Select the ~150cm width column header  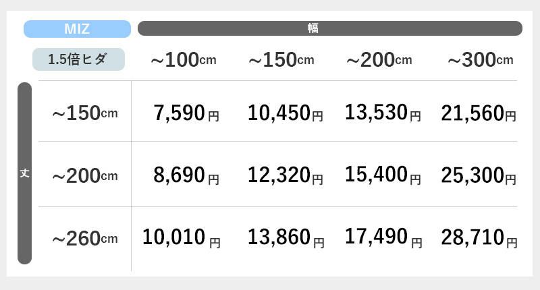coord(281,60)
